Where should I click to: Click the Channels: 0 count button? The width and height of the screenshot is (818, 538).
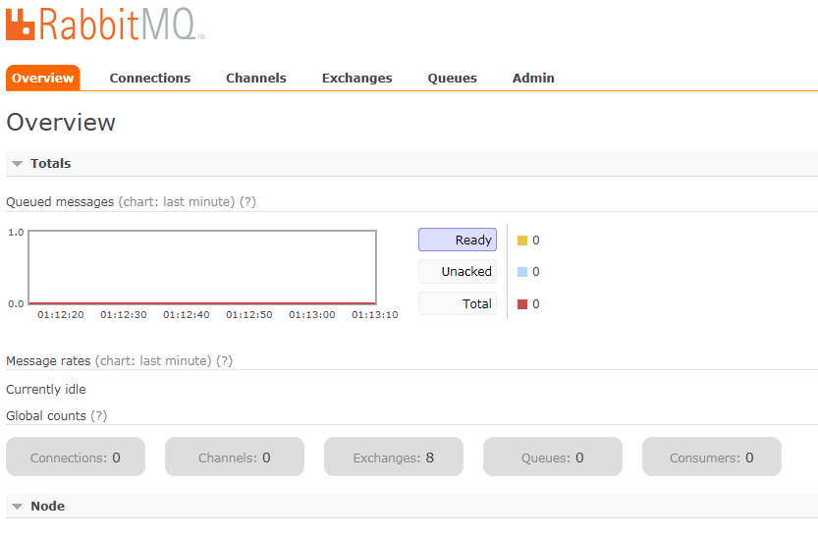click(x=235, y=457)
